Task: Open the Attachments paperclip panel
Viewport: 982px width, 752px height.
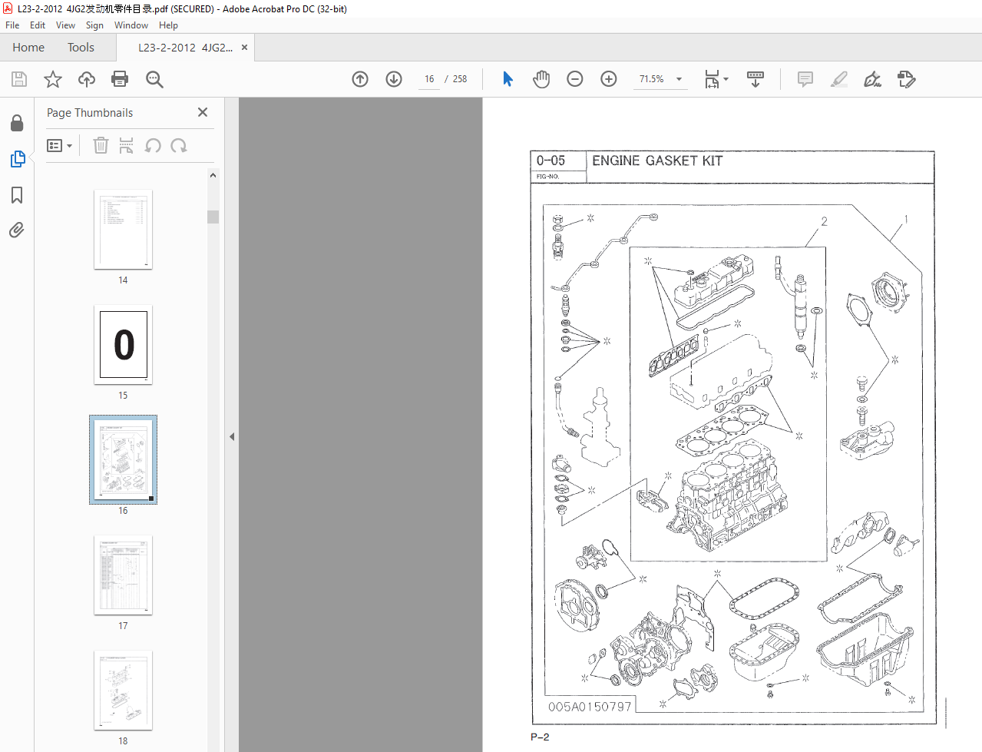Action: click(x=17, y=230)
